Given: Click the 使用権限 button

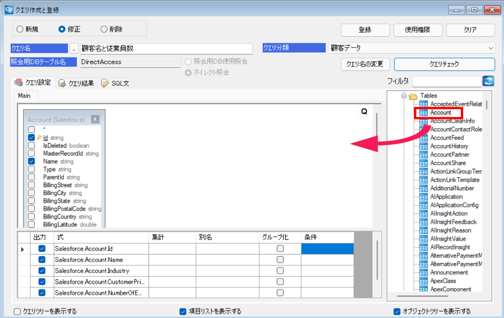Looking at the screenshot, I should [418, 30].
